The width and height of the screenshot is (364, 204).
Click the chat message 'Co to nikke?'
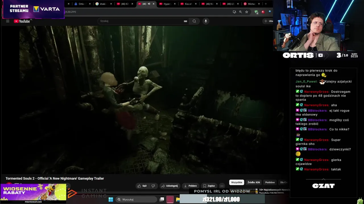pos(339,129)
